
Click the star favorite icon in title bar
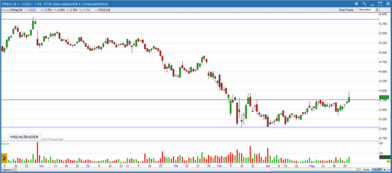pyautogui.click(x=356, y=4)
